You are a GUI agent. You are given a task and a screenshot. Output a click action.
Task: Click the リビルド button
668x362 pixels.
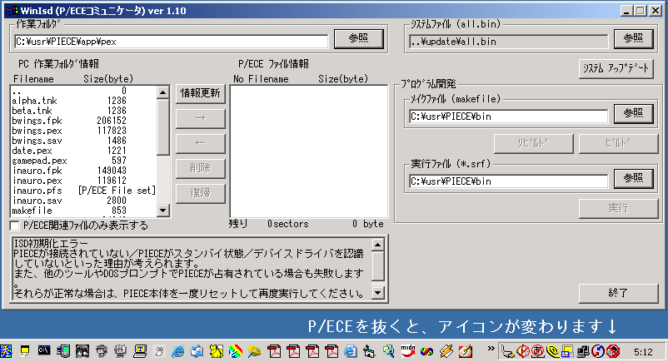(533, 143)
